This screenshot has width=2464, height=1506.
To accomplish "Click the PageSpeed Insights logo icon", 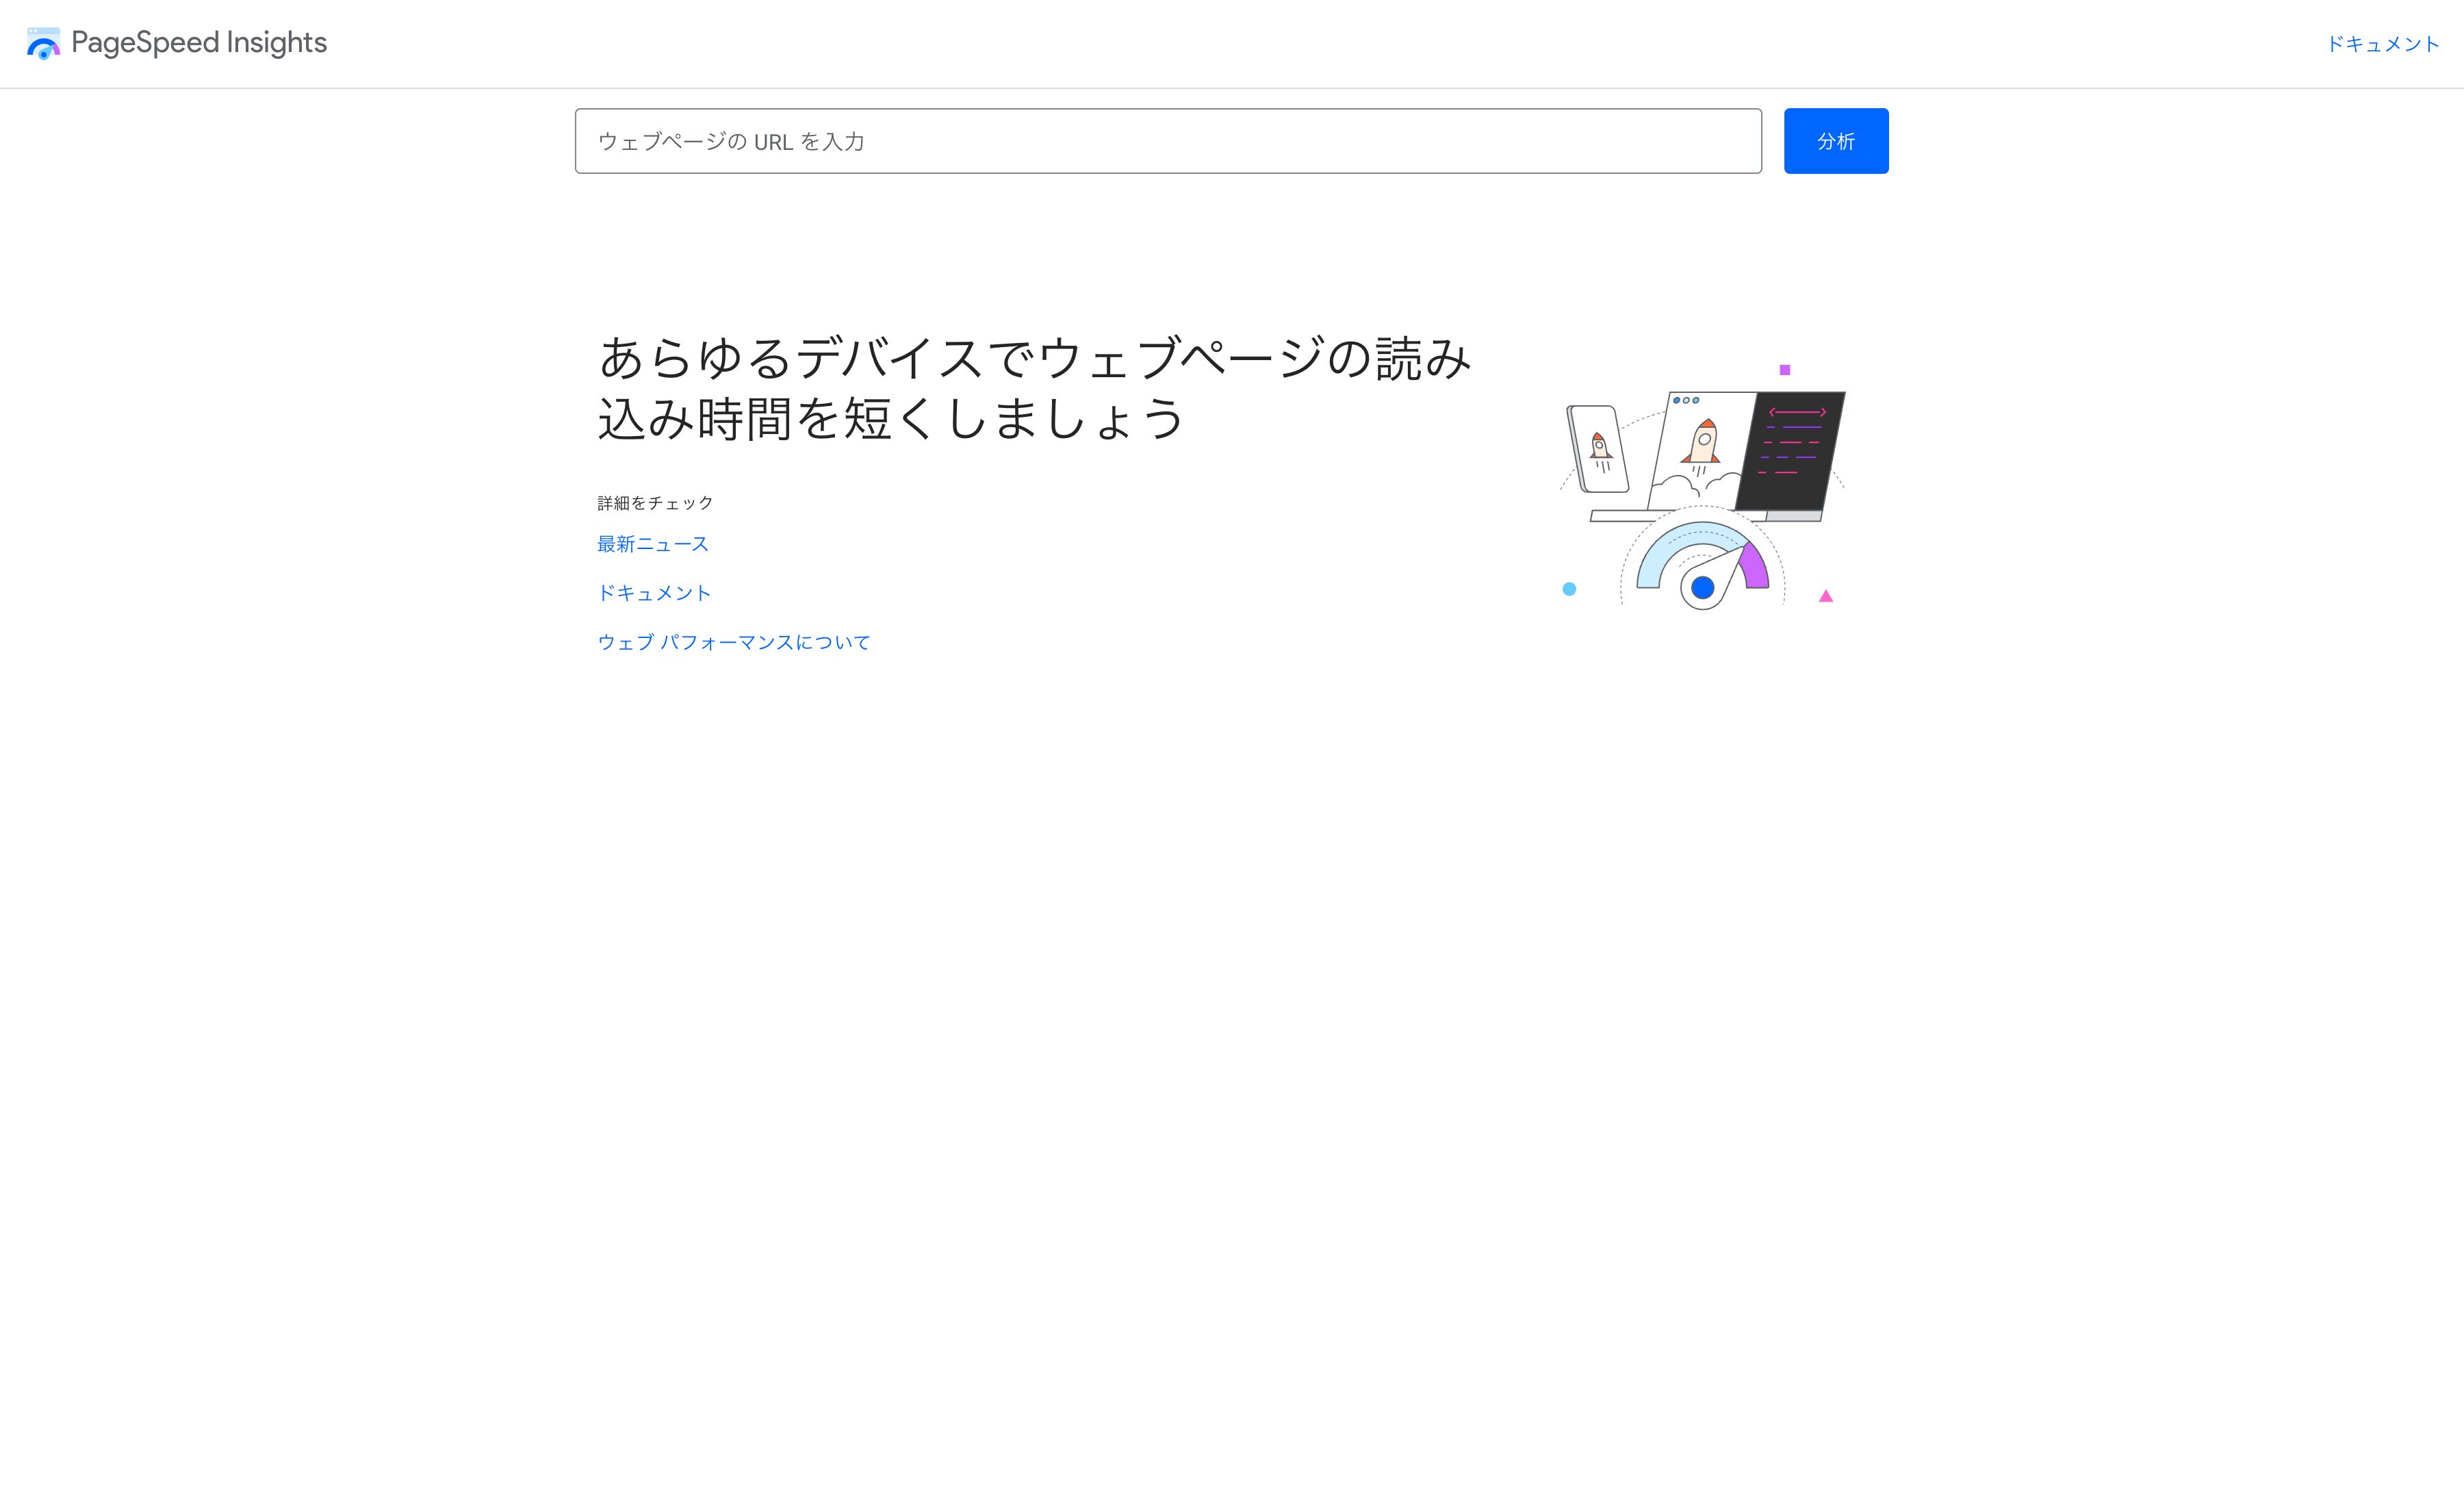I will (43, 43).
